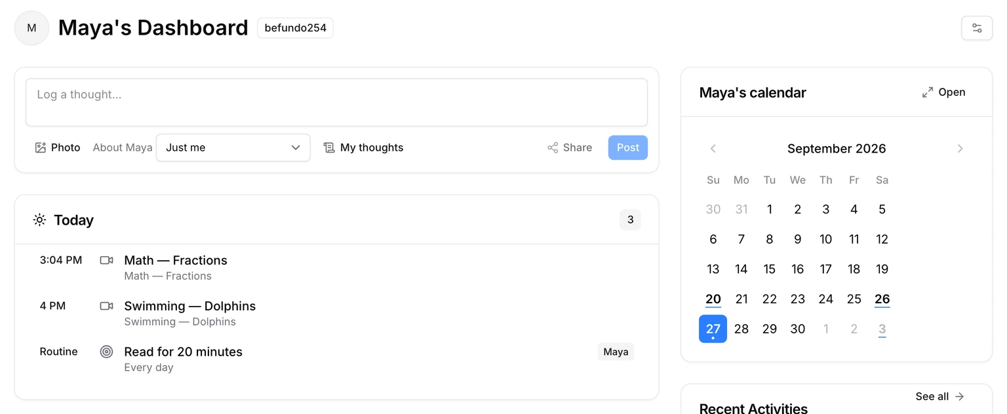1007x414 pixels.
Task: Select September 26 on the calendar
Action: [882, 299]
